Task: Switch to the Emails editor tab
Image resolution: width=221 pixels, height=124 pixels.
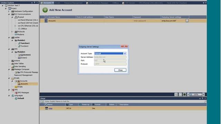Action: [58, 3]
